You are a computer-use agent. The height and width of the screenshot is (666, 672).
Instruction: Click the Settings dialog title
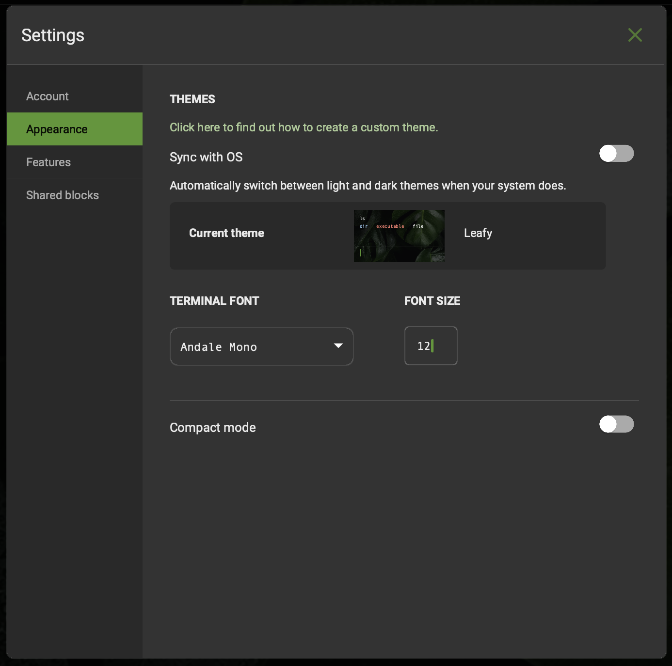[53, 35]
